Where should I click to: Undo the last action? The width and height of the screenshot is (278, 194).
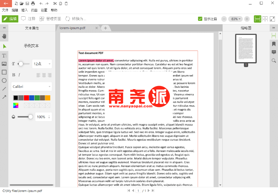click(x=41, y=3)
